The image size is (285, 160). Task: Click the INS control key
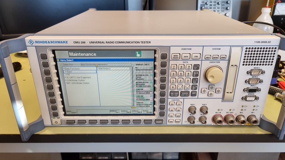171,110
